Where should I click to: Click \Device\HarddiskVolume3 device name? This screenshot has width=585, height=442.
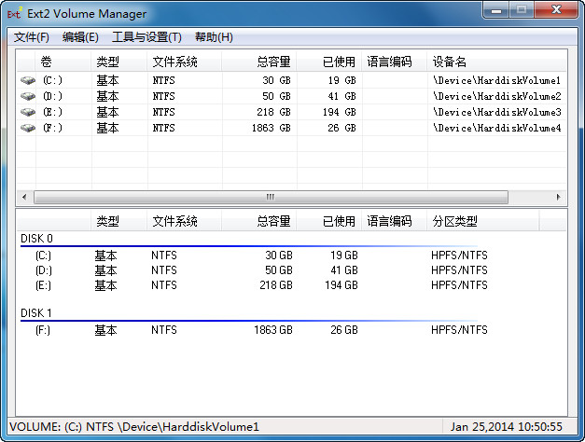coord(496,112)
